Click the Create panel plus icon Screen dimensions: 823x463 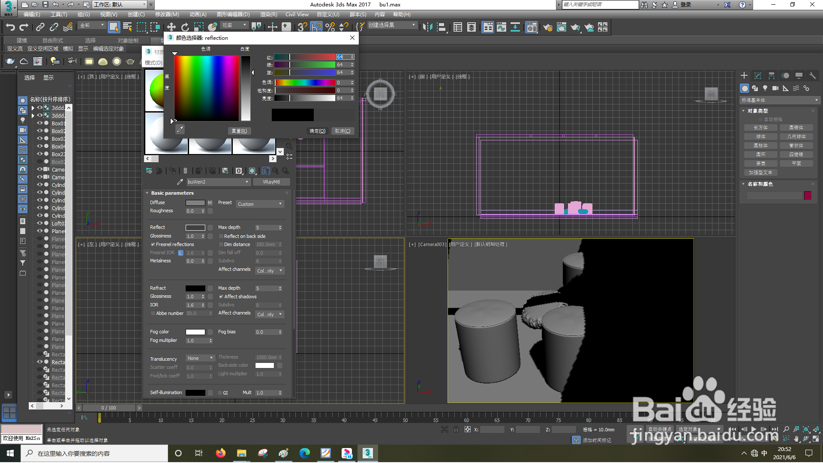point(744,76)
